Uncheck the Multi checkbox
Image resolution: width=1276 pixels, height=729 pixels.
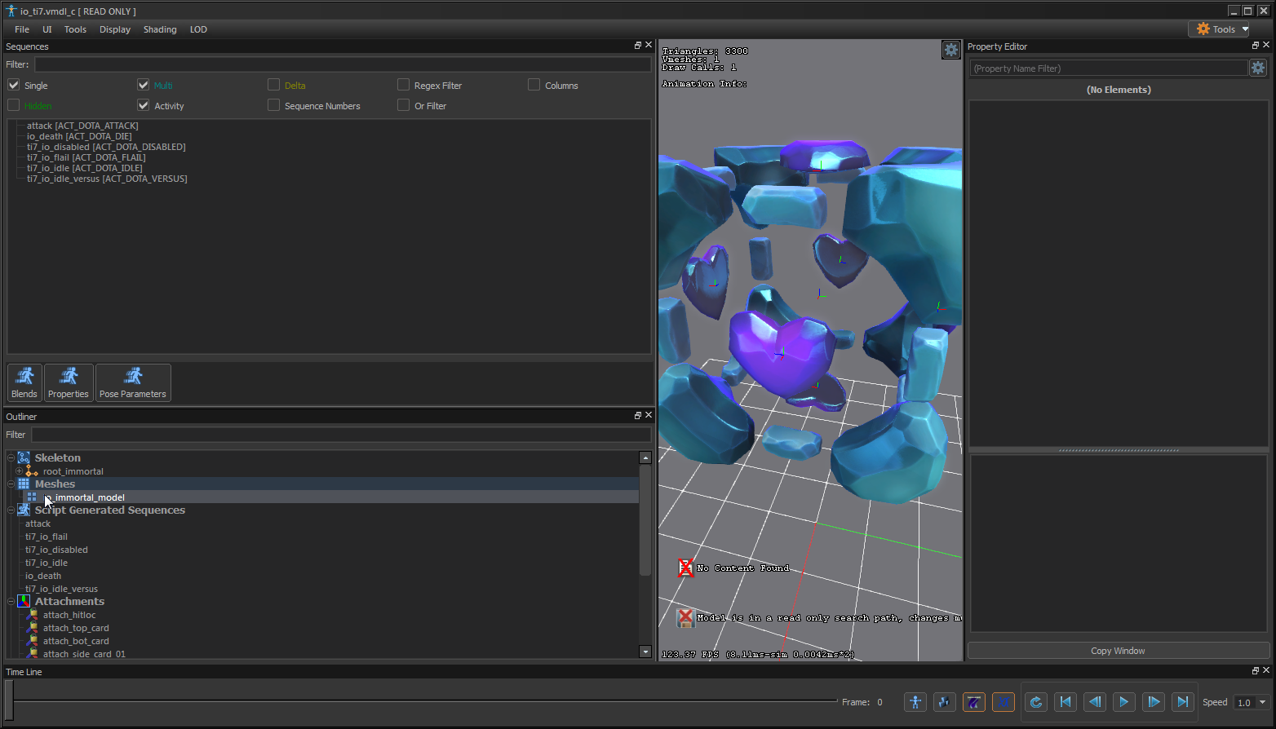[x=144, y=85]
